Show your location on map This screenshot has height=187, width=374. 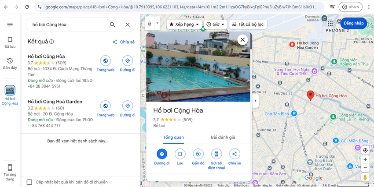(365, 151)
